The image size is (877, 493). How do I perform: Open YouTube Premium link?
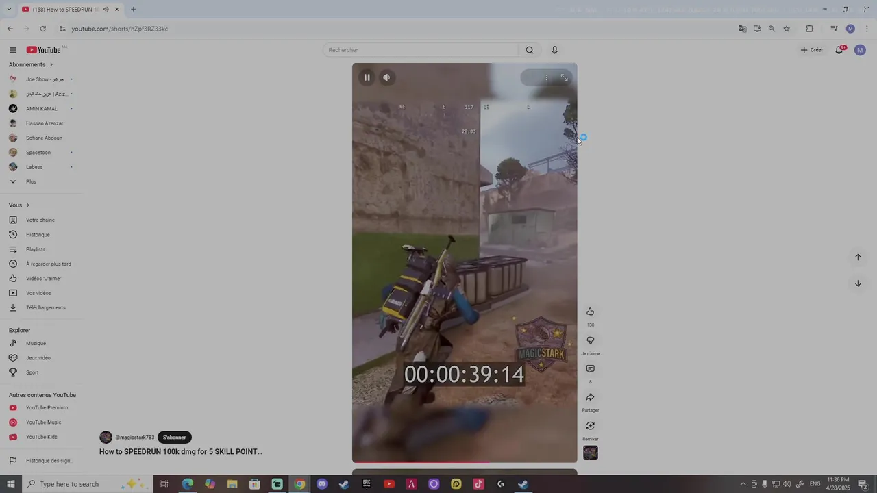[x=47, y=408]
